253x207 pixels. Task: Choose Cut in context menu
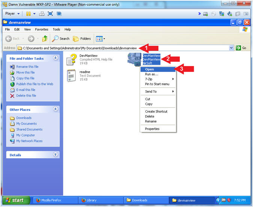tap(158, 99)
